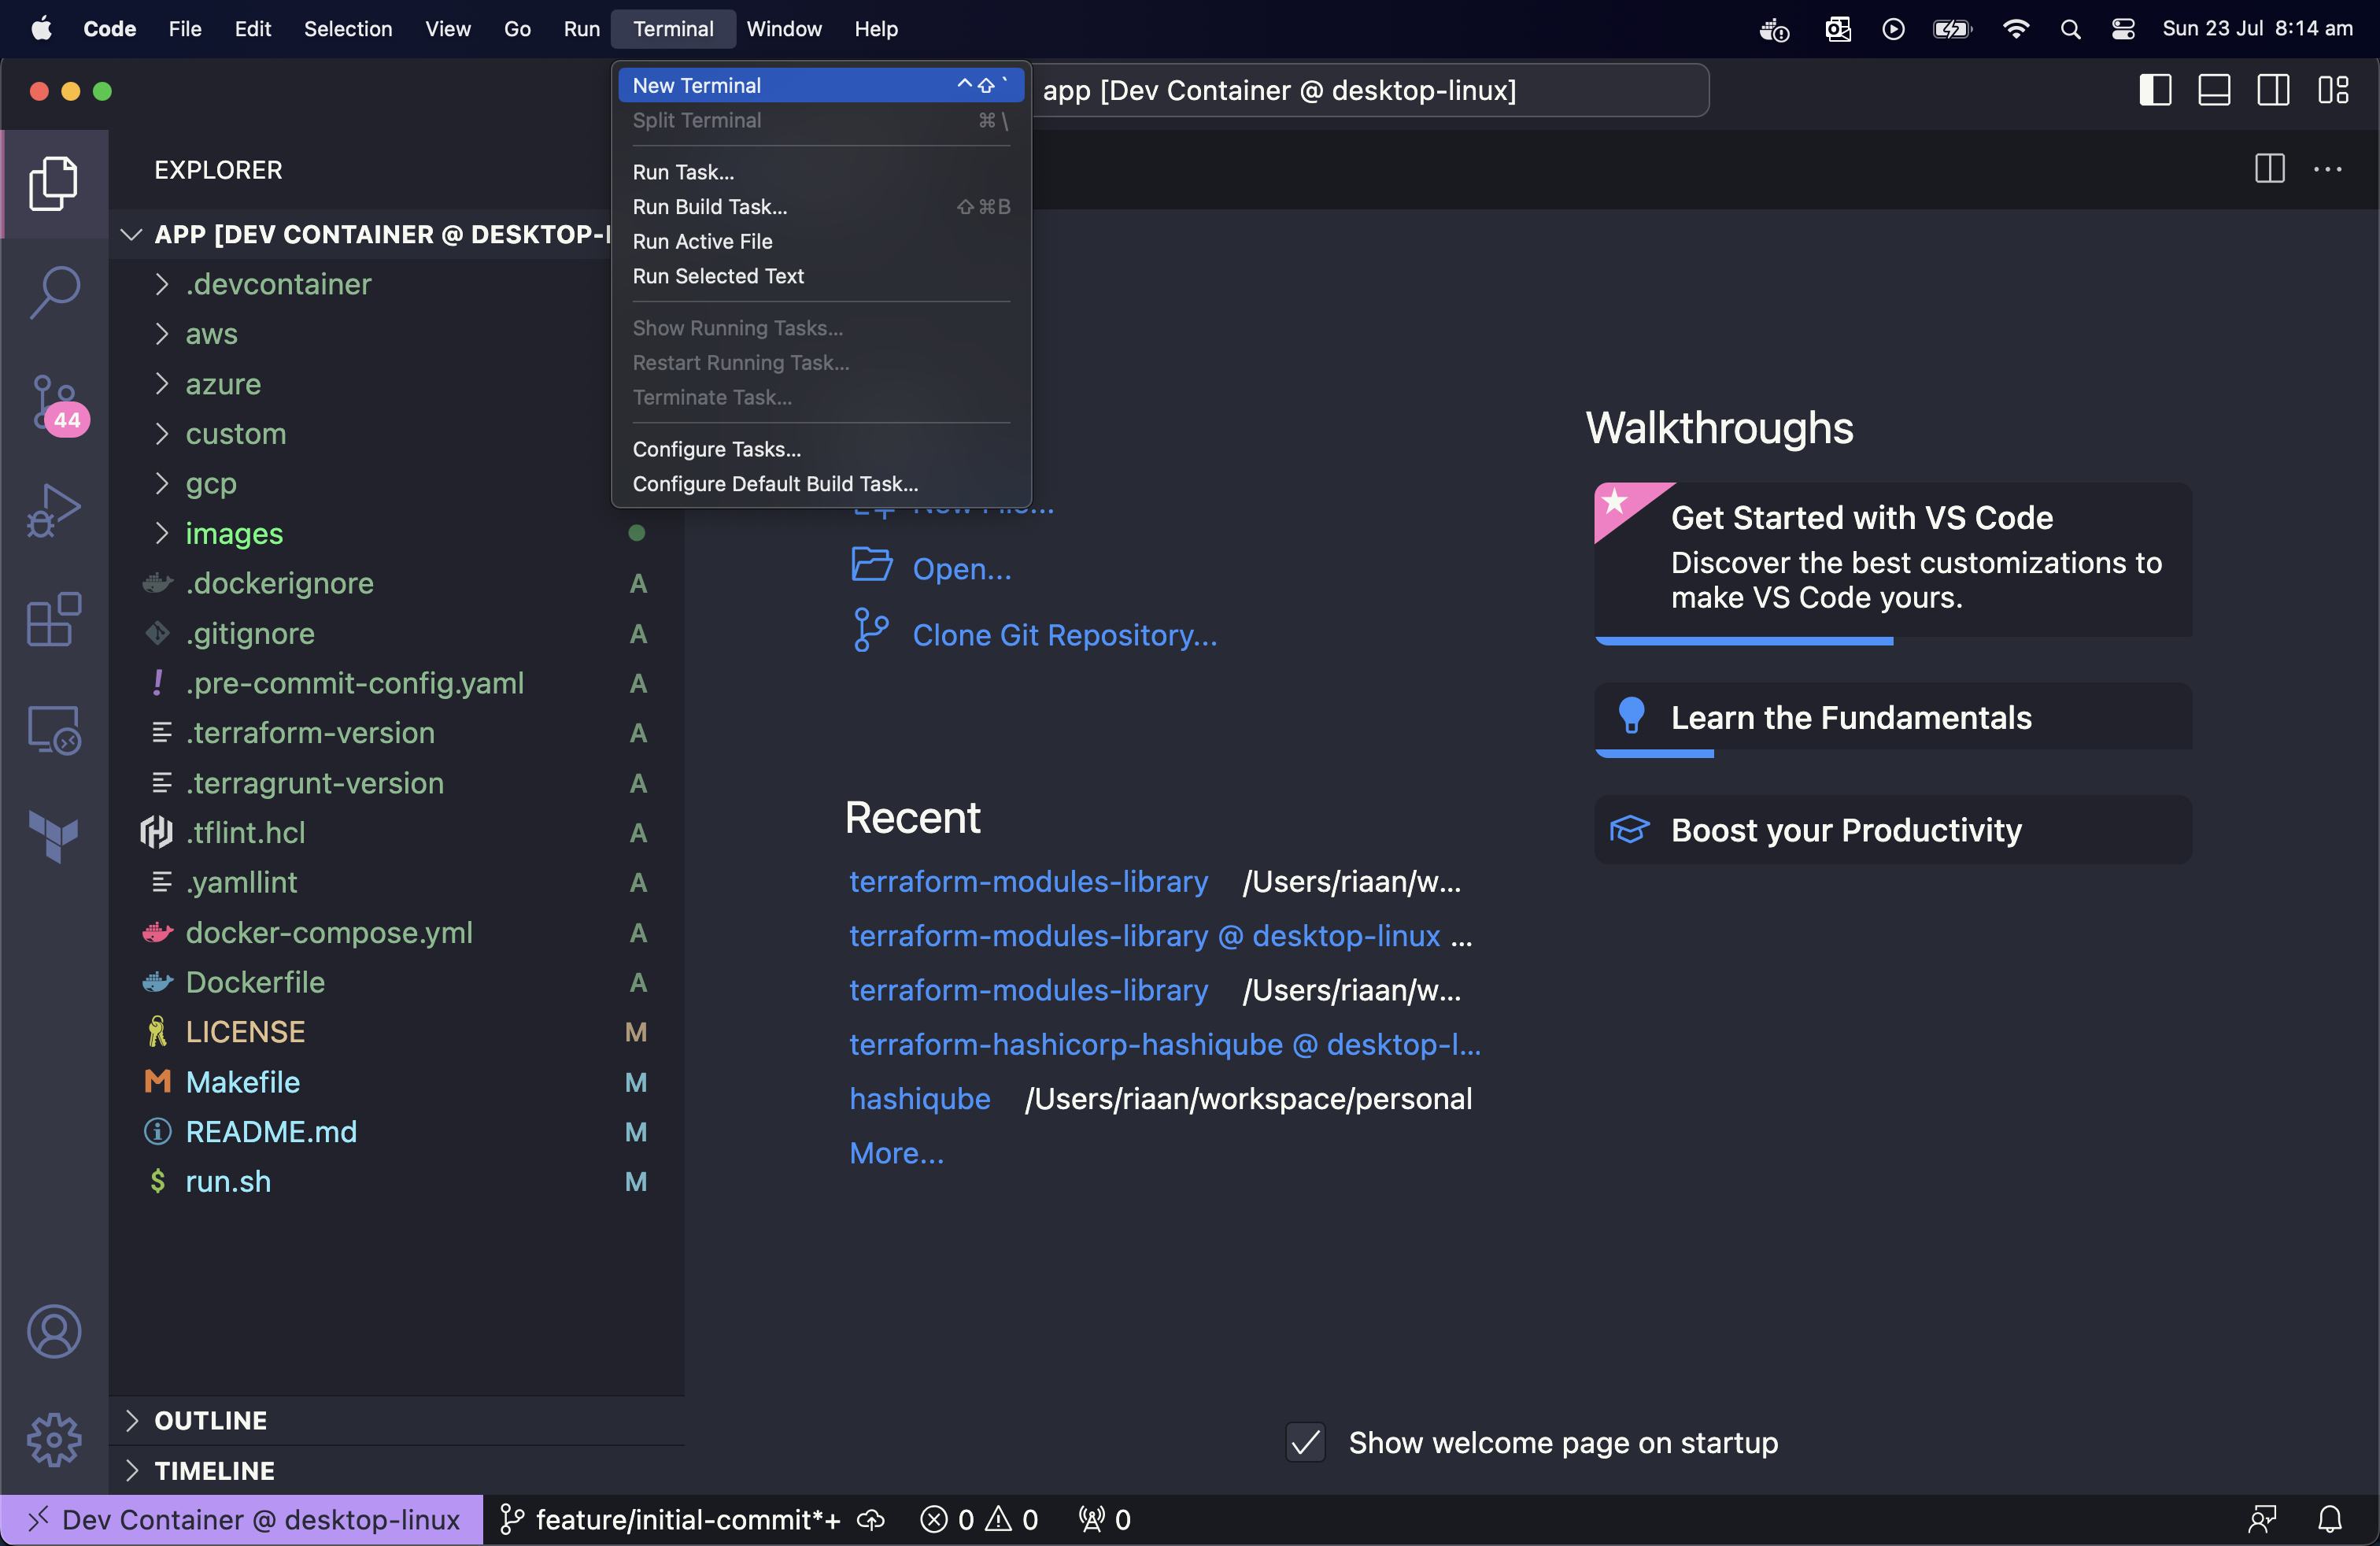
Task: Expand the OUTLINE section
Action: click(x=131, y=1421)
